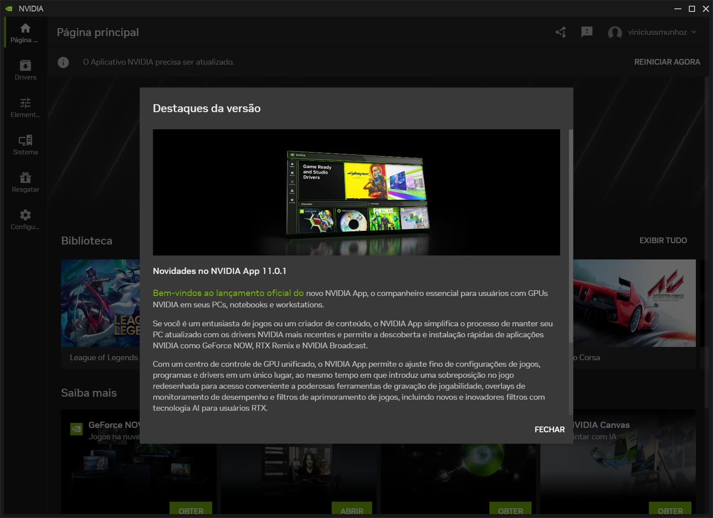Close the dialog with FECHAR
This screenshot has height=518, width=713.
(x=550, y=430)
